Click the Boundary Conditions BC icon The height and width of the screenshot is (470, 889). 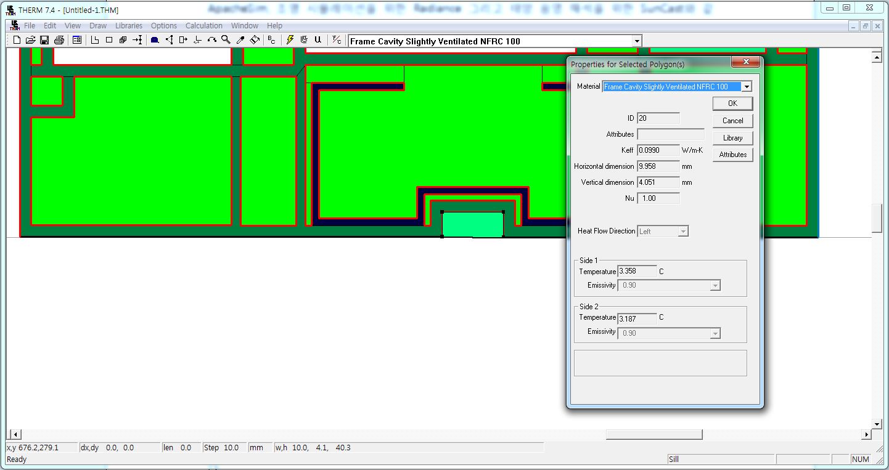271,40
